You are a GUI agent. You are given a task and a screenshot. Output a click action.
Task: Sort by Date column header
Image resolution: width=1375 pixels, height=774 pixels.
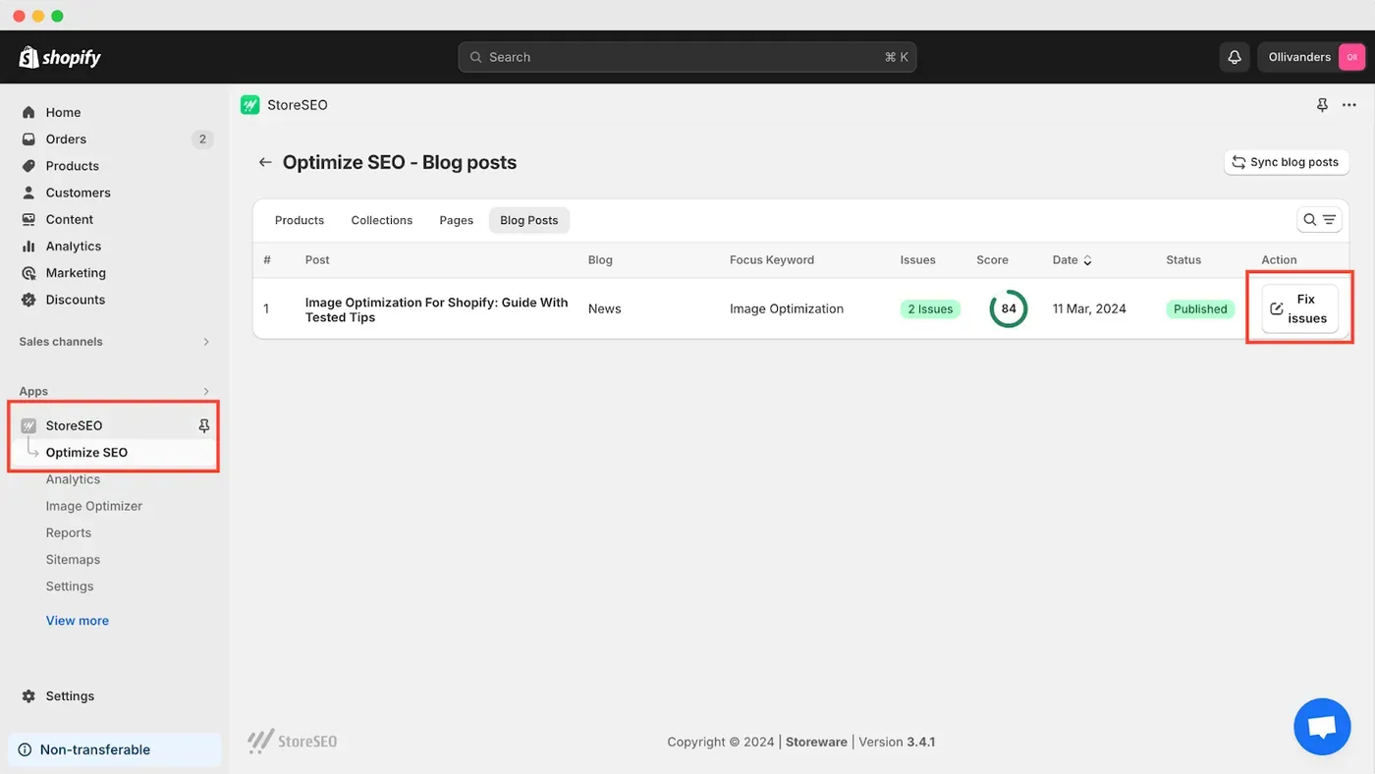pyautogui.click(x=1072, y=260)
